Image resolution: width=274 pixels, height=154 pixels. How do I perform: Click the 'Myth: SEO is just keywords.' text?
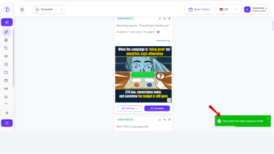coord(133,127)
